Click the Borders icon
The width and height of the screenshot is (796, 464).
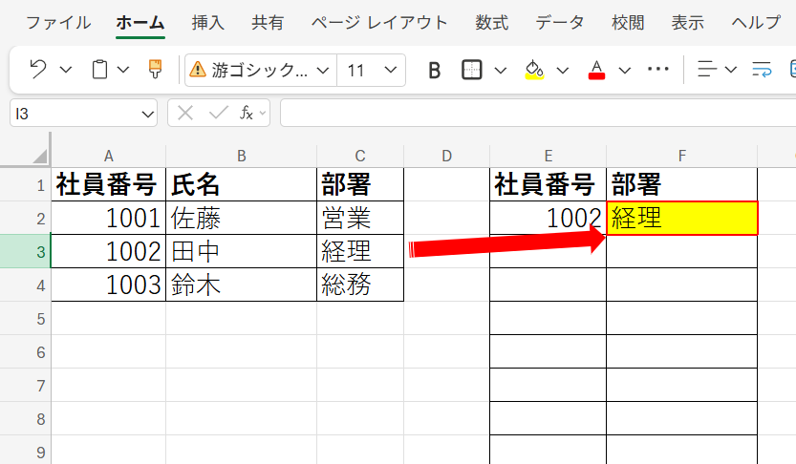tap(472, 70)
